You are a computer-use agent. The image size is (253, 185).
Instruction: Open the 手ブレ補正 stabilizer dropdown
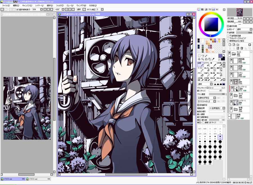[102, 10]
